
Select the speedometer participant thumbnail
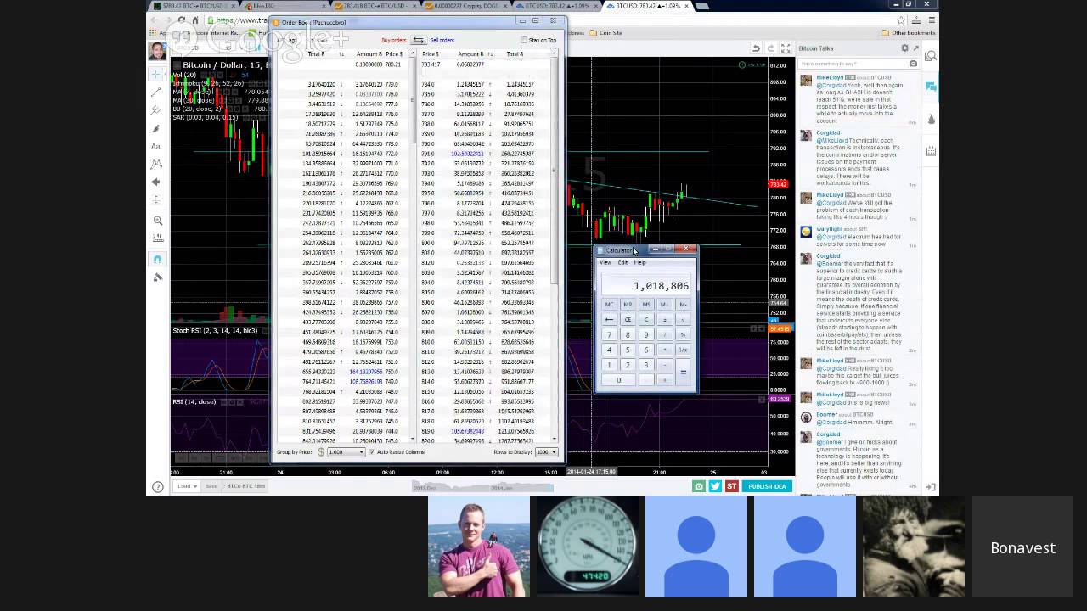[x=588, y=547]
